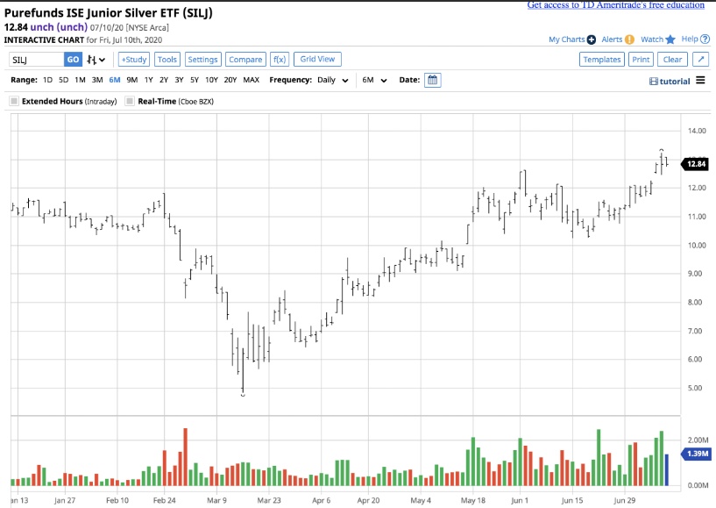Image resolution: width=716 pixels, height=508 pixels.
Task: Click My Charts link
Action: (567, 39)
